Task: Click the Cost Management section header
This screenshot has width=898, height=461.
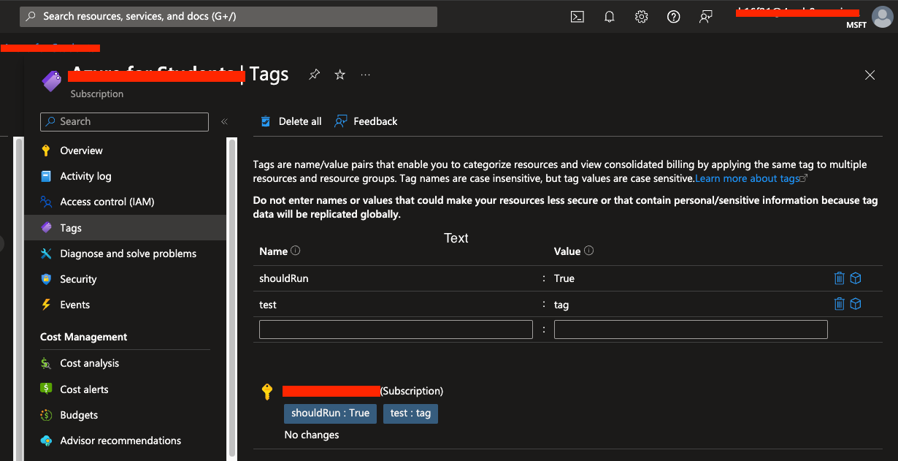Action: click(83, 337)
